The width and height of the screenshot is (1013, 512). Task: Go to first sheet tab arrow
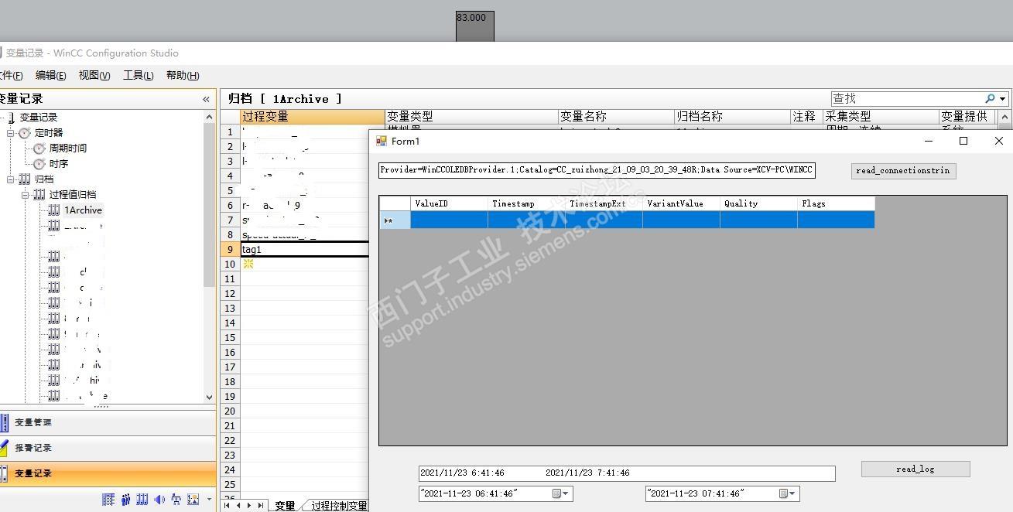227,506
